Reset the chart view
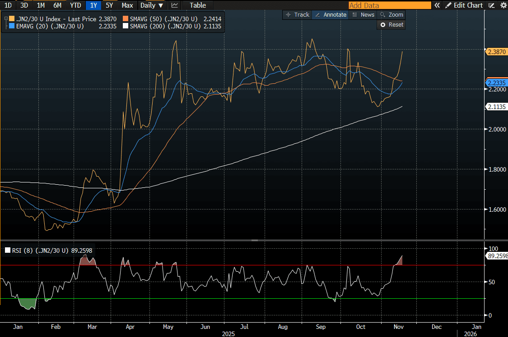 click(x=391, y=25)
